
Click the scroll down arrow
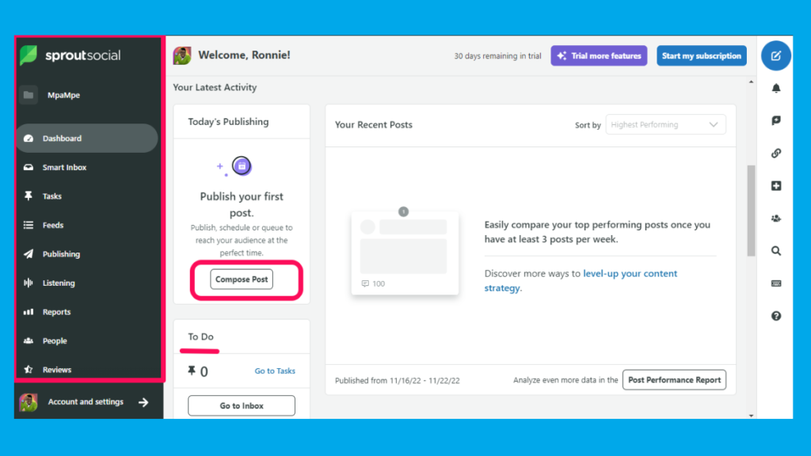[x=751, y=415]
